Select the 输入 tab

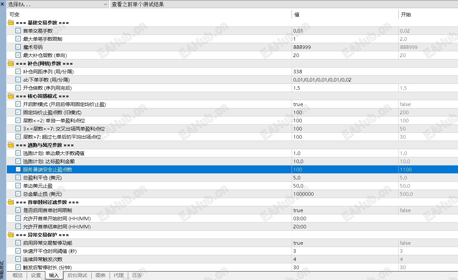[54, 275]
